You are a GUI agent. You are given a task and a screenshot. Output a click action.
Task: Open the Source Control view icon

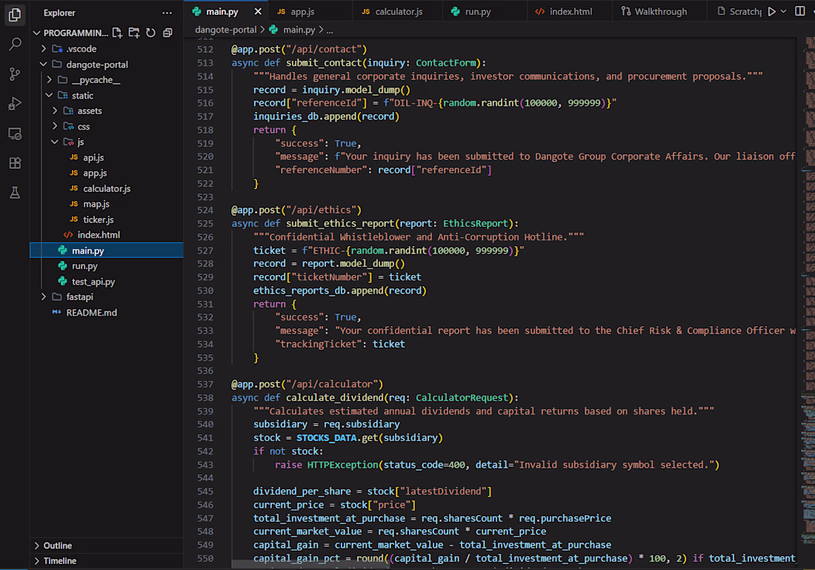(15, 74)
